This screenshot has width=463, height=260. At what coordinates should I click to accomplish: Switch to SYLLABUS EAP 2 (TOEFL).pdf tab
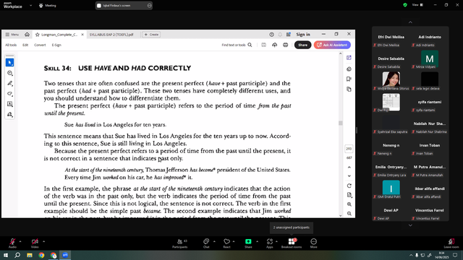[111, 35]
